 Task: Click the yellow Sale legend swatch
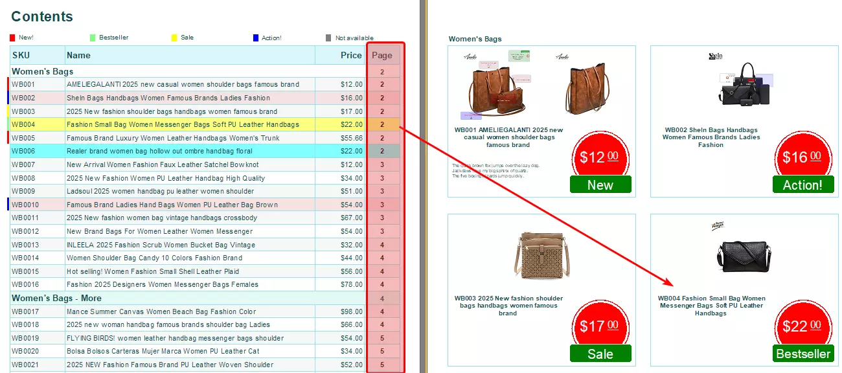174,38
